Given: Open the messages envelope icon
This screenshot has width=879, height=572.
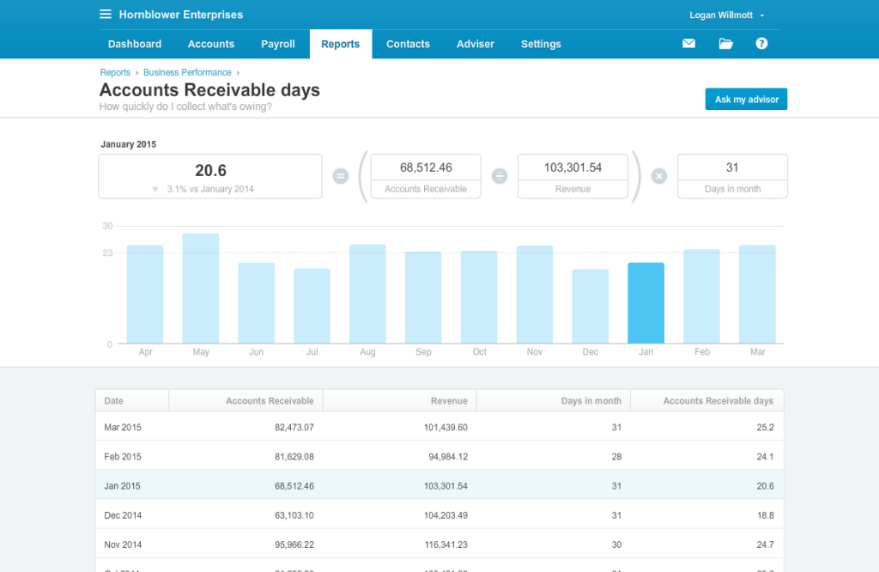Looking at the screenshot, I should tap(688, 43).
